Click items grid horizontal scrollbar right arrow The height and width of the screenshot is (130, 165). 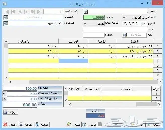click(x=160, y=82)
